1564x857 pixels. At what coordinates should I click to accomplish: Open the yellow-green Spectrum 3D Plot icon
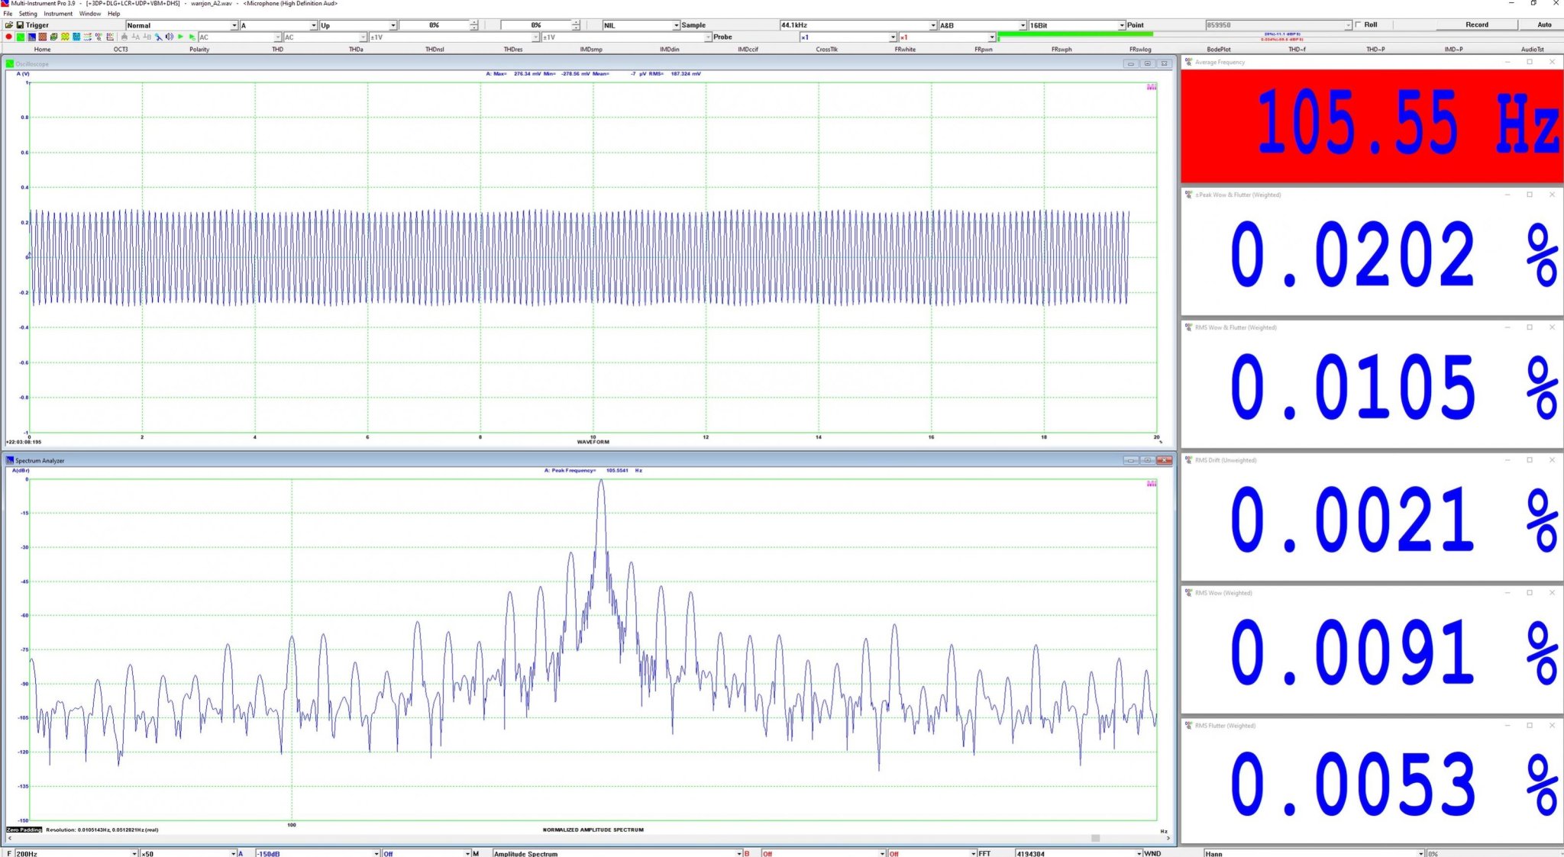(x=65, y=37)
